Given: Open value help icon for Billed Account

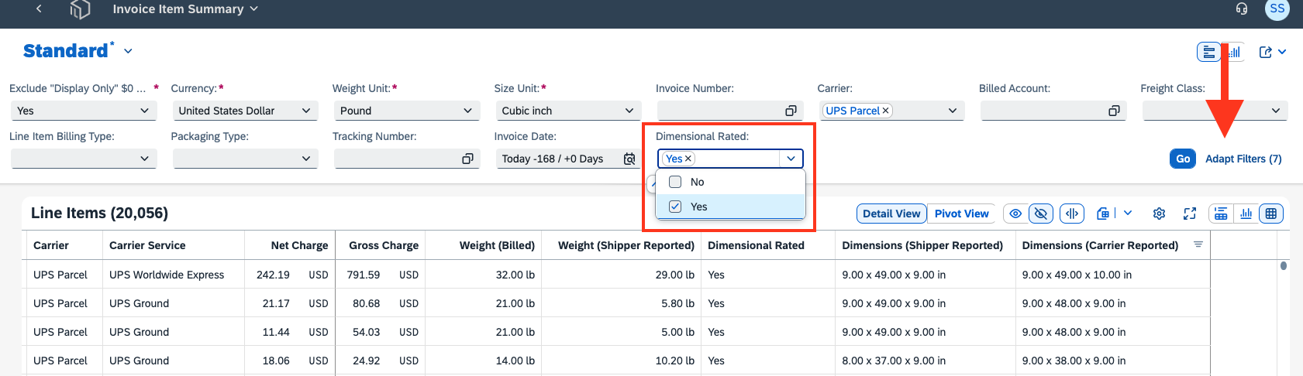Looking at the screenshot, I should pos(1114,111).
